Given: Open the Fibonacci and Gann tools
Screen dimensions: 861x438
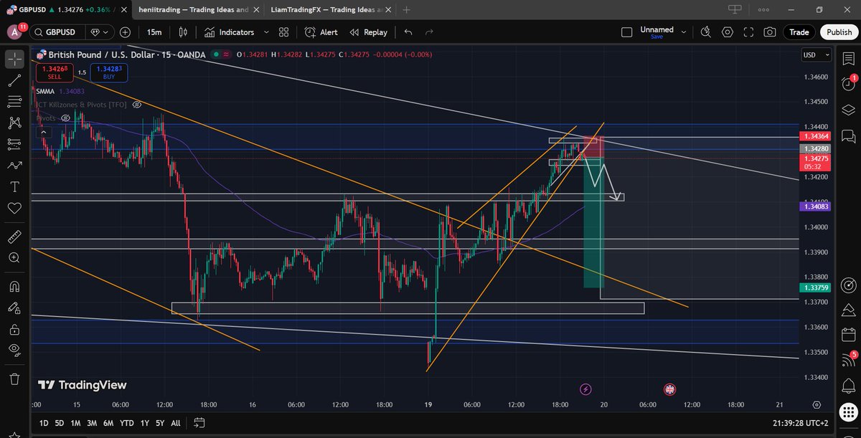Looking at the screenshot, I should (x=14, y=101).
